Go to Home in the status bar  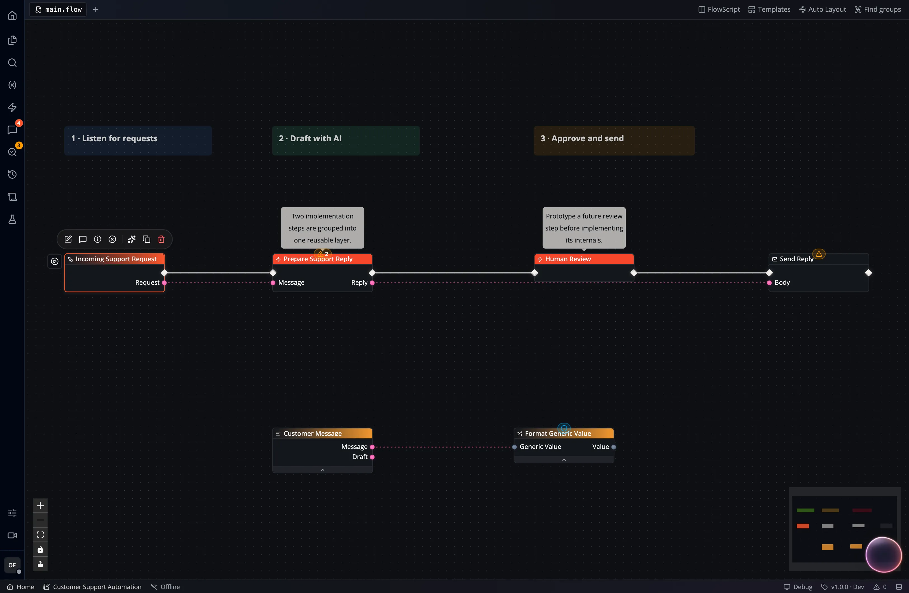pyautogui.click(x=21, y=587)
